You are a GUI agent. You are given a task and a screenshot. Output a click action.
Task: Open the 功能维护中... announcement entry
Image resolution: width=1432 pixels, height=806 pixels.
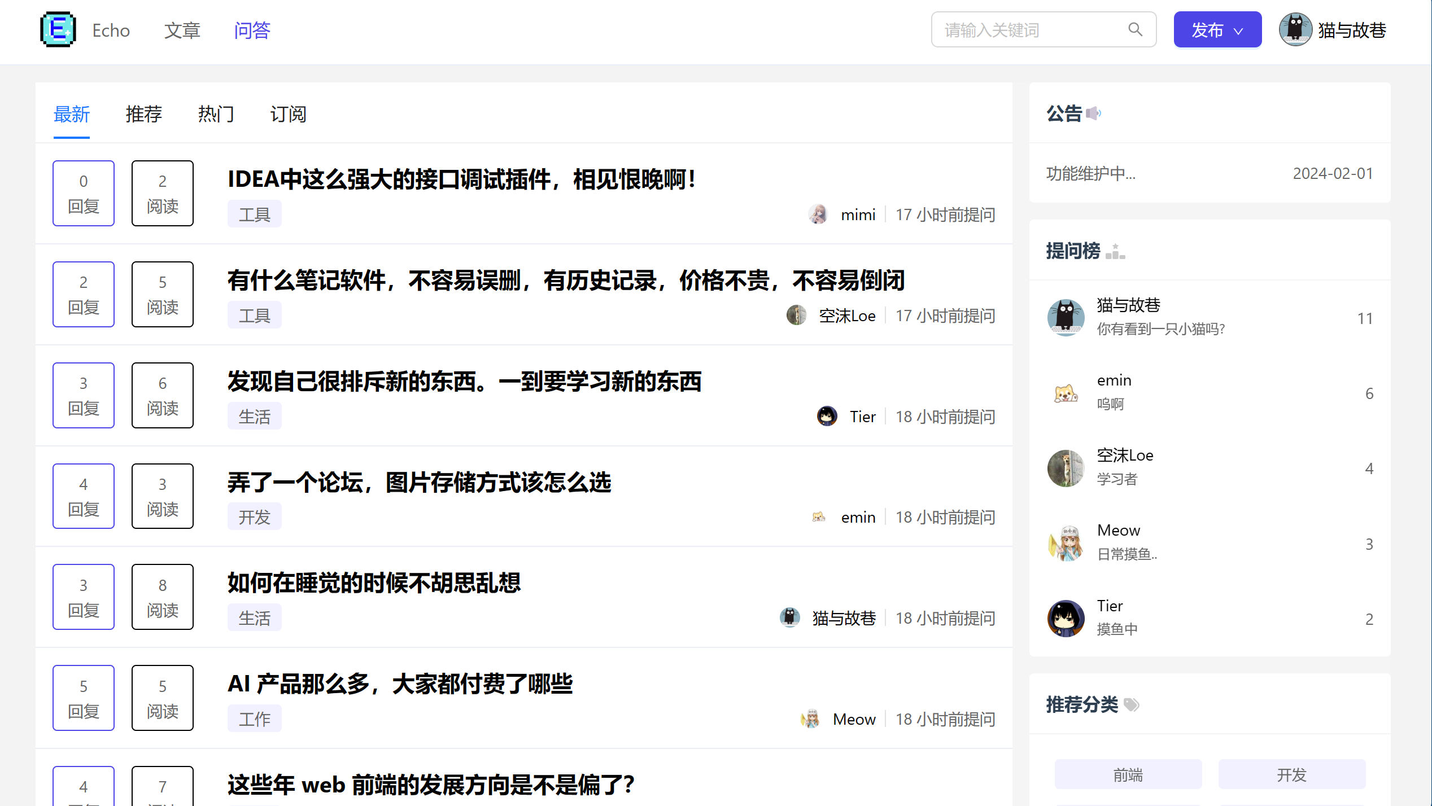click(x=1090, y=173)
